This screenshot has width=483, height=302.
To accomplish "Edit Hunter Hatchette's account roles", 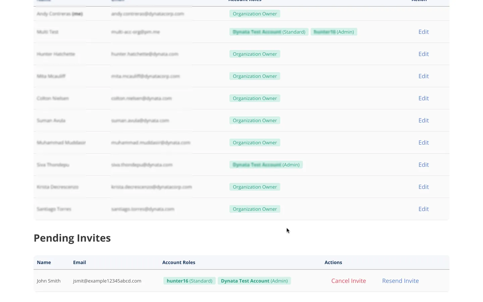I will tap(423, 54).
